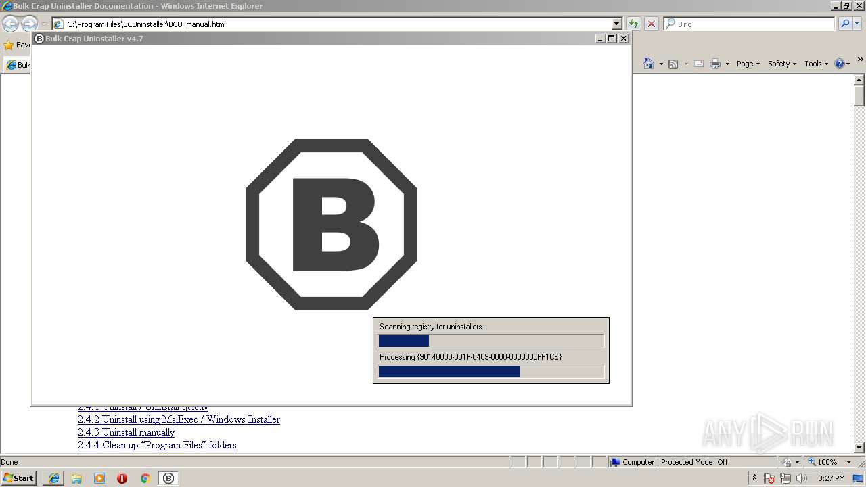The width and height of the screenshot is (866, 487).
Task: Click the Processing GUID progress bar
Action: tap(491, 371)
